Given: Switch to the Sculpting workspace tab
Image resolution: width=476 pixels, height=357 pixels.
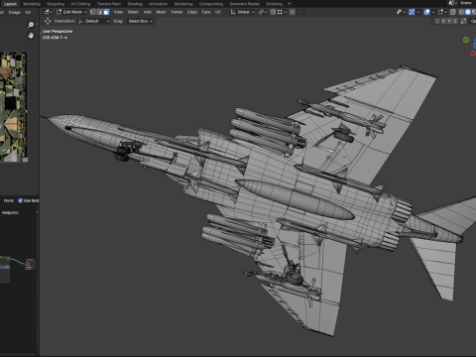Looking at the screenshot, I should (56, 4).
